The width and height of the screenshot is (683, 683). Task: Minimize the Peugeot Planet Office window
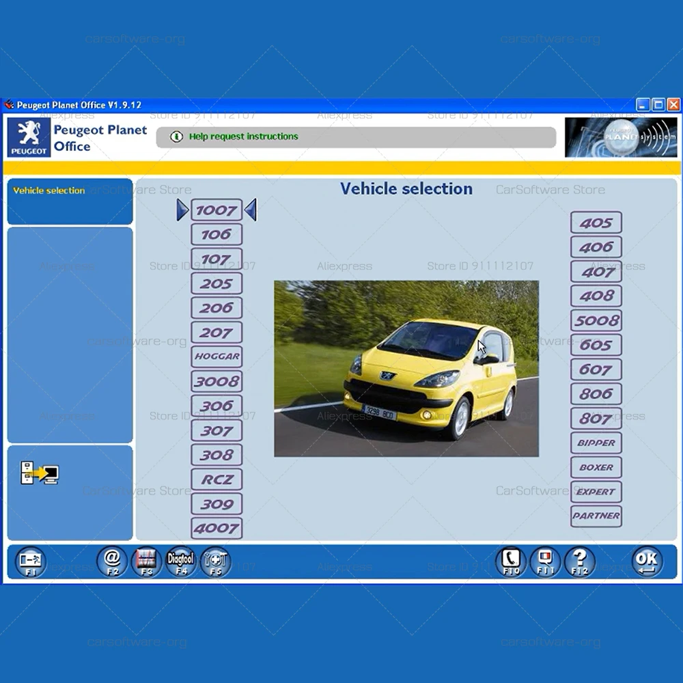coord(643,104)
